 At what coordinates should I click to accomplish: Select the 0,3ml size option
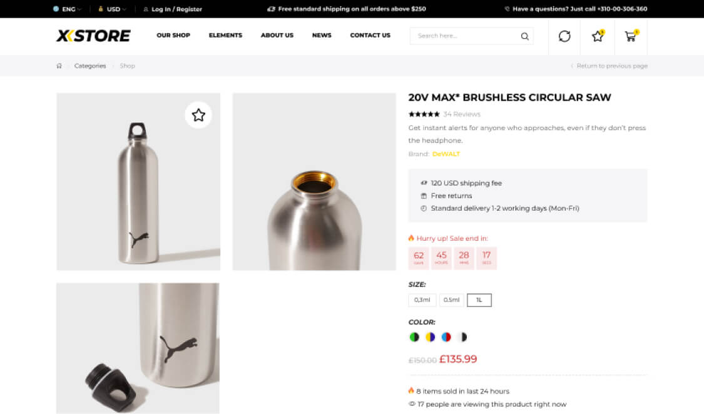pyautogui.click(x=422, y=300)
